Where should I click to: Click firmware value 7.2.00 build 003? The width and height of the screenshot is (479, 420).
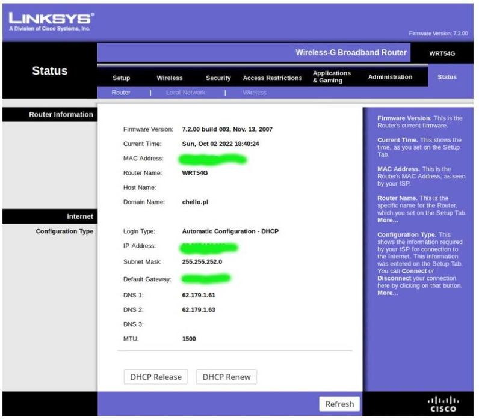click(227, 129)
